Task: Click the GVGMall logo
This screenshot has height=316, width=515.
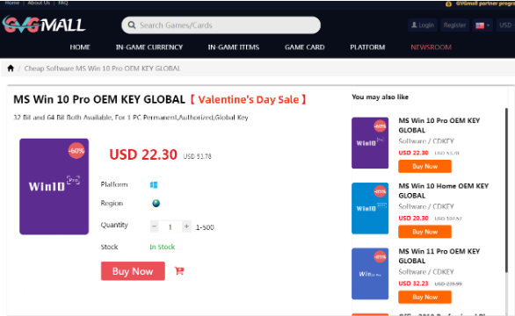Action: [x=44, y=25]
